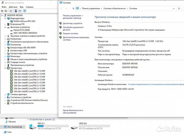Select the Network icon in Explorer sidebar
Image resolution: width=184 pixels, height=135 pixels.
pyautogui.click(x=5, y=132)
